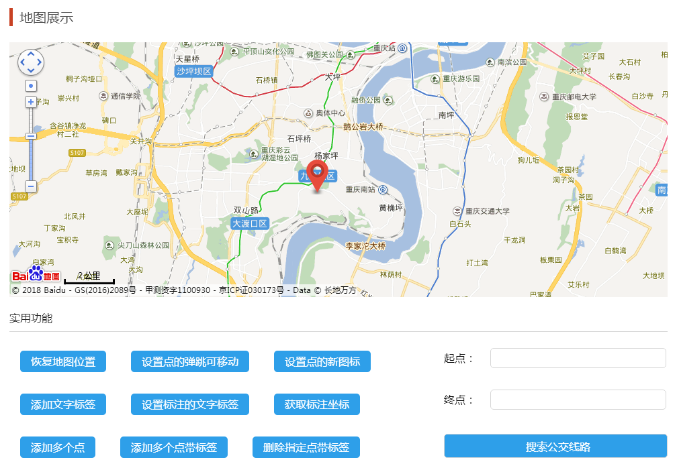677x466 pixels.
Task: Click the pan up arrow on map
Action: [x=30, y=54]
